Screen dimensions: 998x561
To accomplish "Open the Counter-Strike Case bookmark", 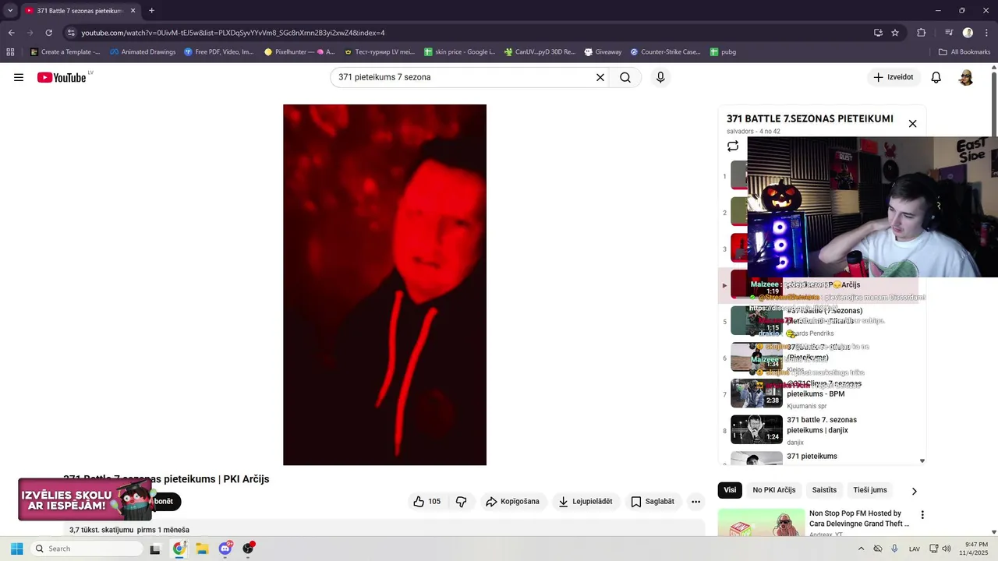I will click(x=665, y=52).
